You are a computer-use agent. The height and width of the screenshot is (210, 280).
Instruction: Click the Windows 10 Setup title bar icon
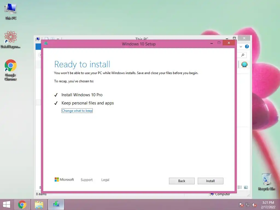(x=46, y=43)
